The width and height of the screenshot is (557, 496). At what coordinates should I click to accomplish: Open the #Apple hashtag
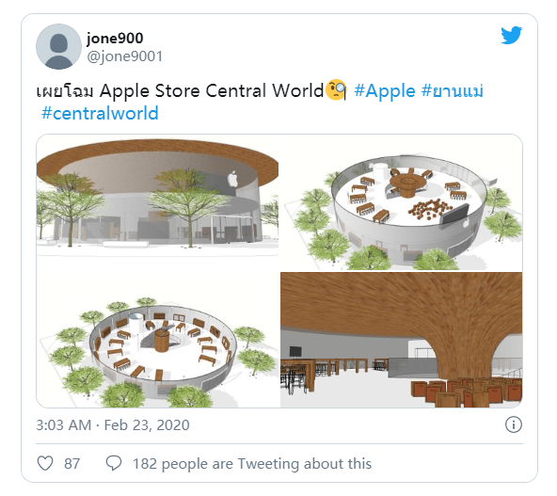coord(385,91)
